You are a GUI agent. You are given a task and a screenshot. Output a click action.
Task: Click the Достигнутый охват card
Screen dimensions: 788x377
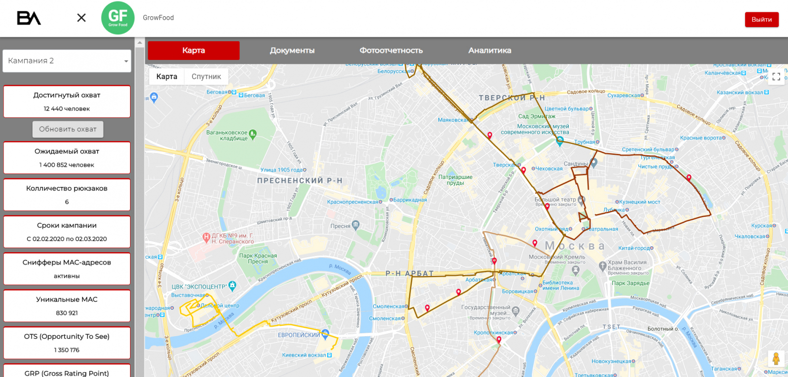coord(67,102)
